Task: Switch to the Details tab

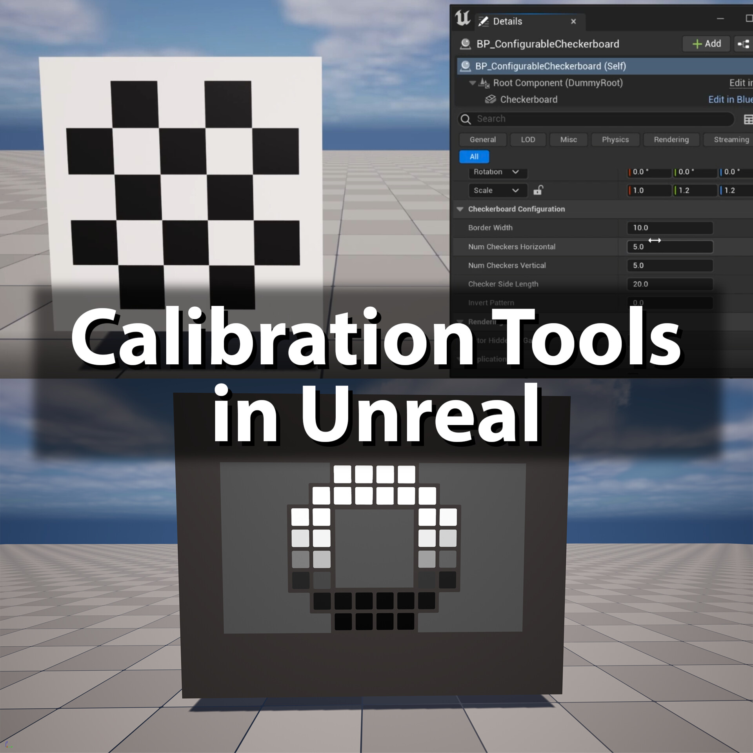Action: (x=507, y=21)
